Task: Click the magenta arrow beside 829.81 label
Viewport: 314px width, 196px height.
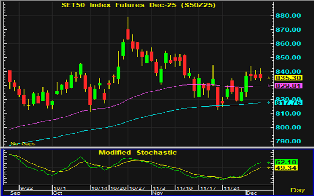Action: pyautogui.click(x=268, y=86)
